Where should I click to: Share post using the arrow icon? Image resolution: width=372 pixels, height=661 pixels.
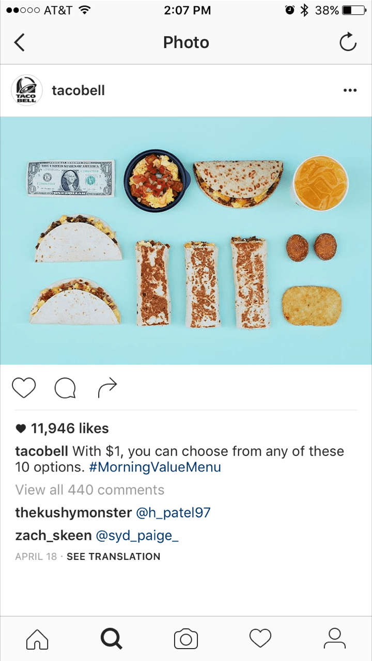(107, 388)
